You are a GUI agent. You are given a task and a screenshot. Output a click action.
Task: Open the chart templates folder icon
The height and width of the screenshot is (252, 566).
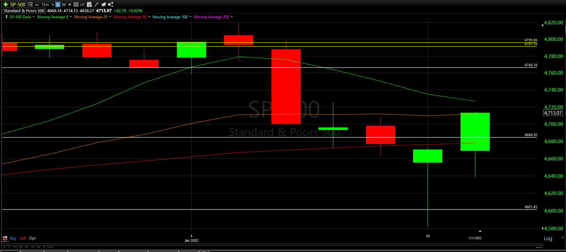(104, 4)
